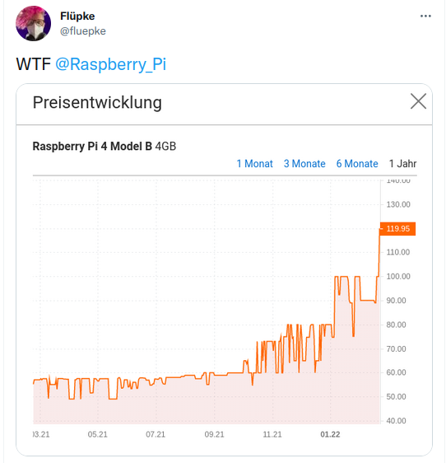
Task: Switch chart range to 1 Monat
Action: point(254,163)
